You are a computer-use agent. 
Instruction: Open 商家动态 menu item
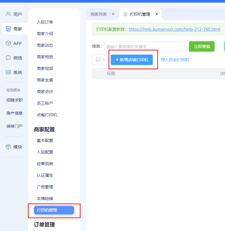(x=45, y=45)
